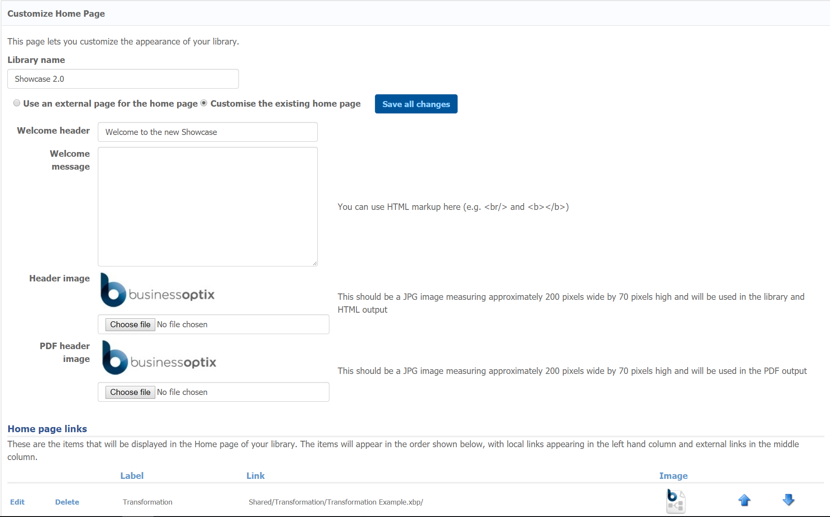The height and width of the screenshot is (517, 830).
Task: Click the Library name input field
Action: [x=123, y=79]
